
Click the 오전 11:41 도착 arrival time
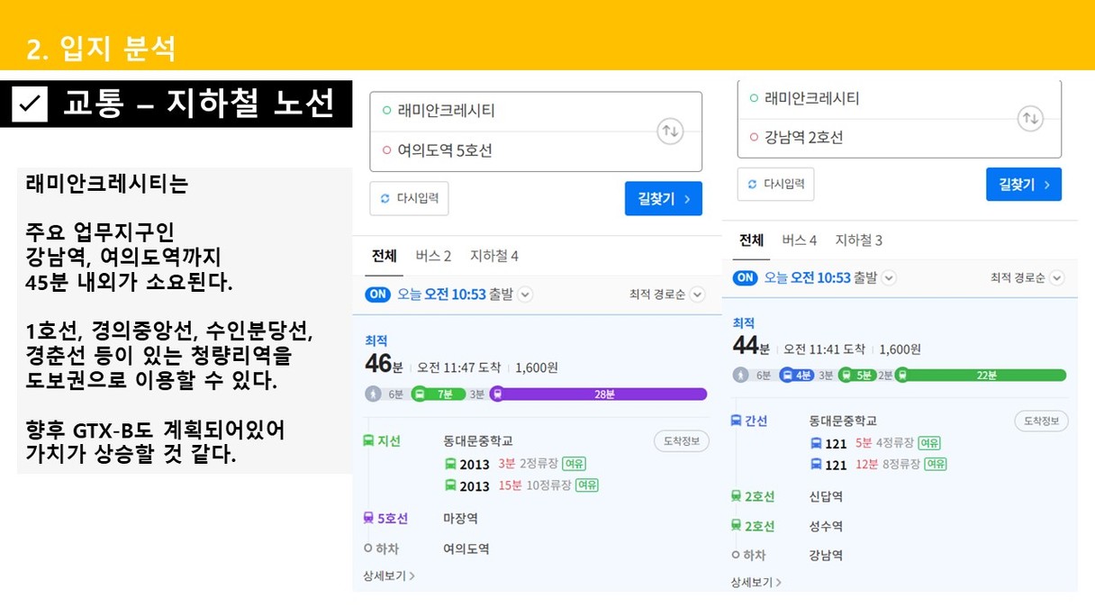click(x=824, y=349)
